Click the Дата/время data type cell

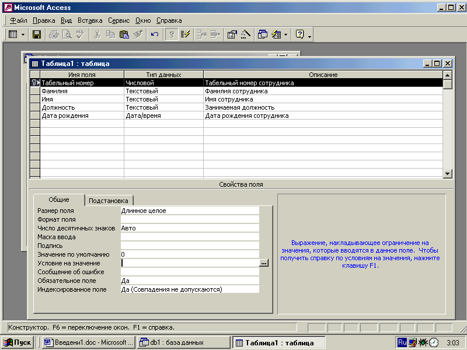(x=163, y=116)
